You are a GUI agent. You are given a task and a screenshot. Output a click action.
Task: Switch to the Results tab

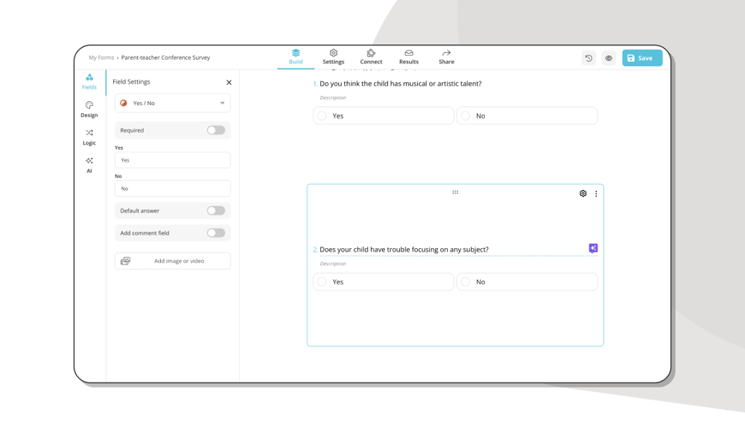pyautogui.click(x=408, y=57)
